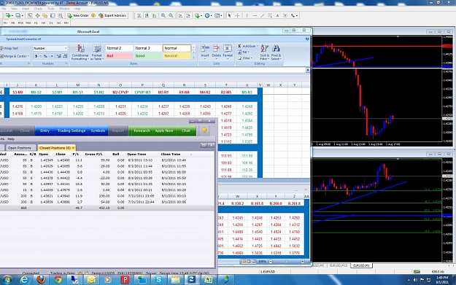Apply the Neutral cell style
Image resolution: width=456 pixels, height=285 pixels.
tap(177, 56)
